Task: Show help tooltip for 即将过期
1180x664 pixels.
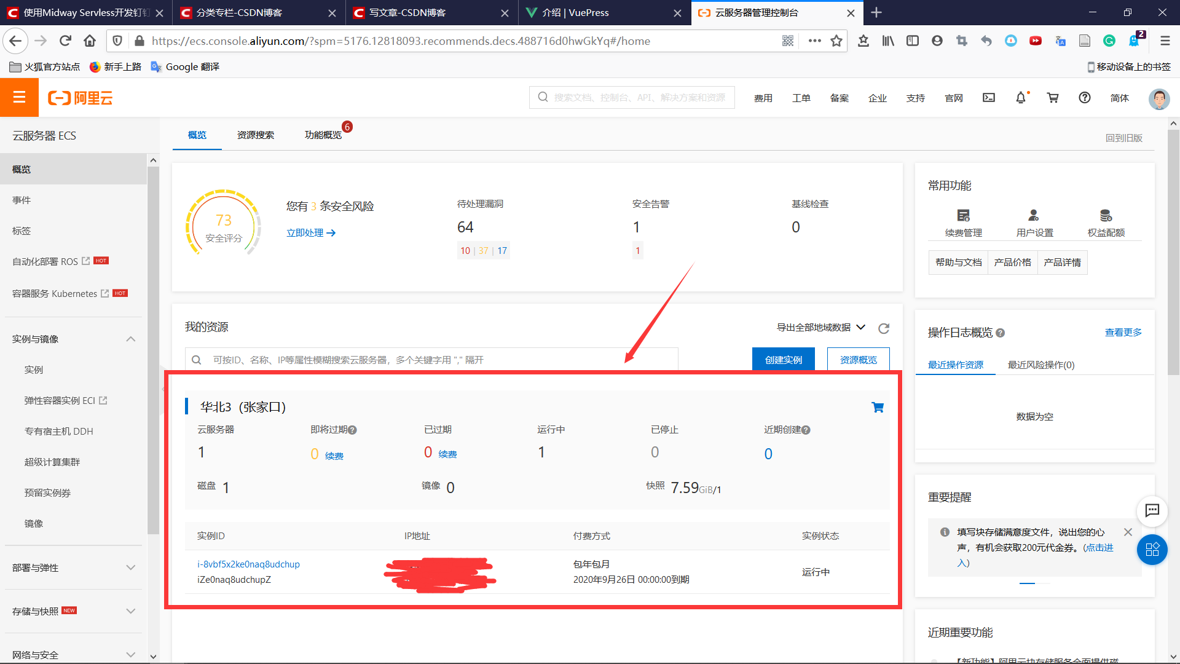Action: coord(352,430)
